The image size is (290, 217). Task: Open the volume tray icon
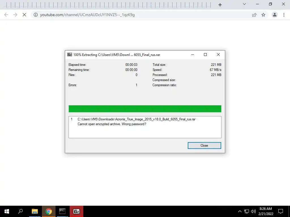point(253,211)
